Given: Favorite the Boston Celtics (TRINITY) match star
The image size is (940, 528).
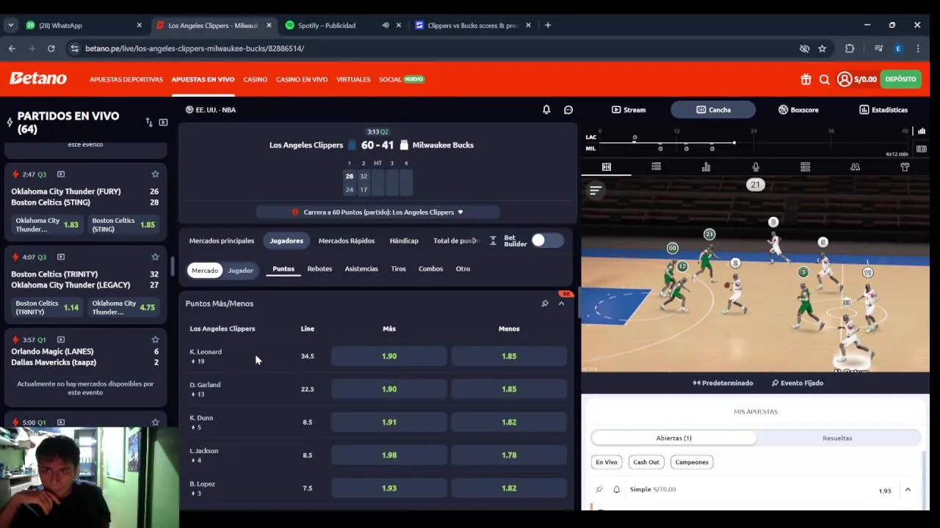Looking at the screenshot, I should click(155, 257).
